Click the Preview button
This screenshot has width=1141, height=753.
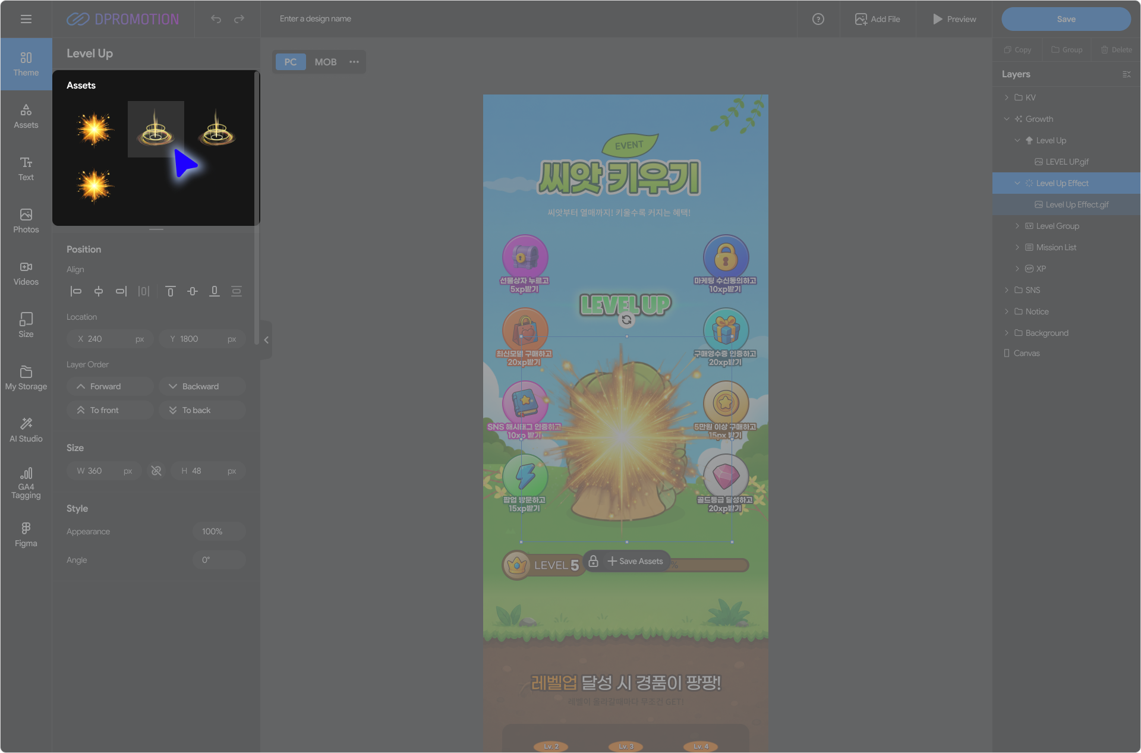(x=954, y=19)
